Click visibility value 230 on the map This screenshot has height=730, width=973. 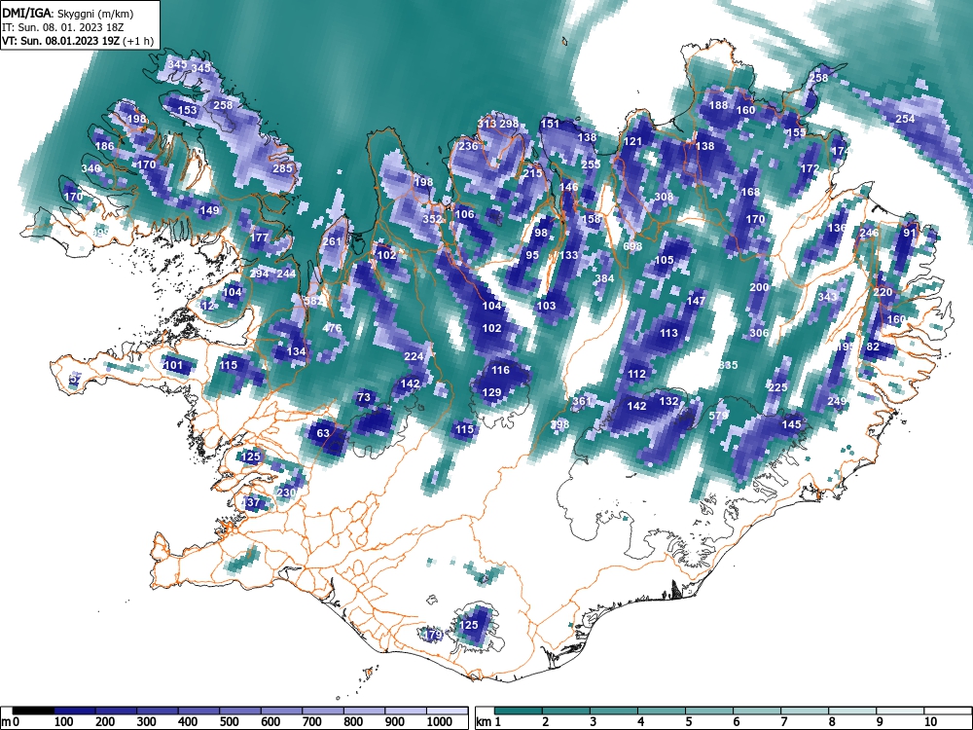[286, 493]
